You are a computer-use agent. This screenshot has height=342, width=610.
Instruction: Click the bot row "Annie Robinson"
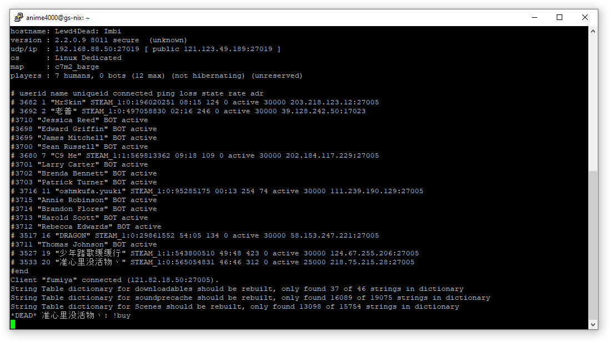tap(84, 200)
